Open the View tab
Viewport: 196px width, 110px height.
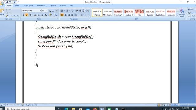pyautogui.click(x=71, y=6)
